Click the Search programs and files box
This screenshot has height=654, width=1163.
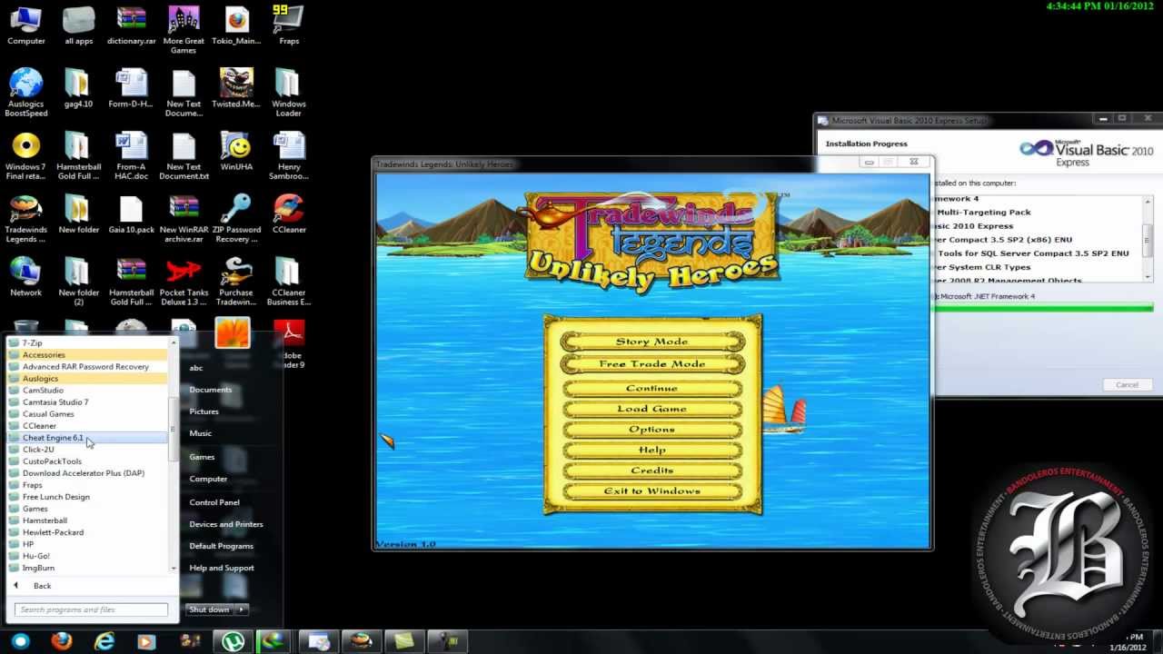[x=92, y=609]
